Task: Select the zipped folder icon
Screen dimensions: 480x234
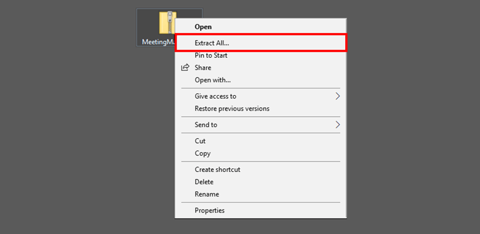Action: [x=167, y=22]
